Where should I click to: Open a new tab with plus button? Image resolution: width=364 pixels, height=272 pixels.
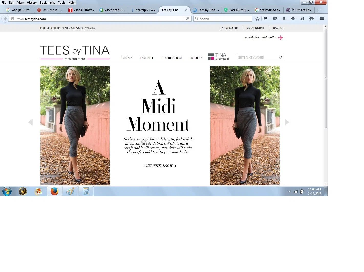pyautogui.click(x=319, y=10)
